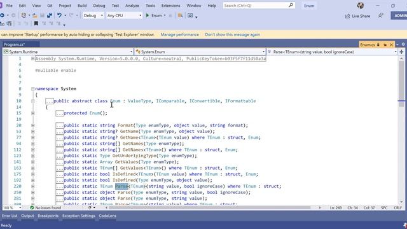Screen dimensions: 407x229
Task: Collapse the Enum class outlining on line 10
Action: tap(33, 101)
